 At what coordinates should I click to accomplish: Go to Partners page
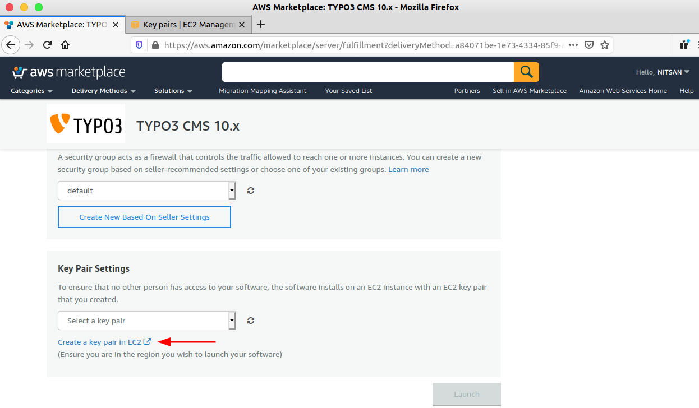(x=467, y=91)
